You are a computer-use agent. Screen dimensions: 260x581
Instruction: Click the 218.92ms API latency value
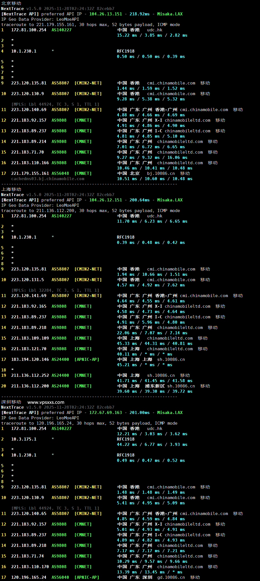[139, 14]
